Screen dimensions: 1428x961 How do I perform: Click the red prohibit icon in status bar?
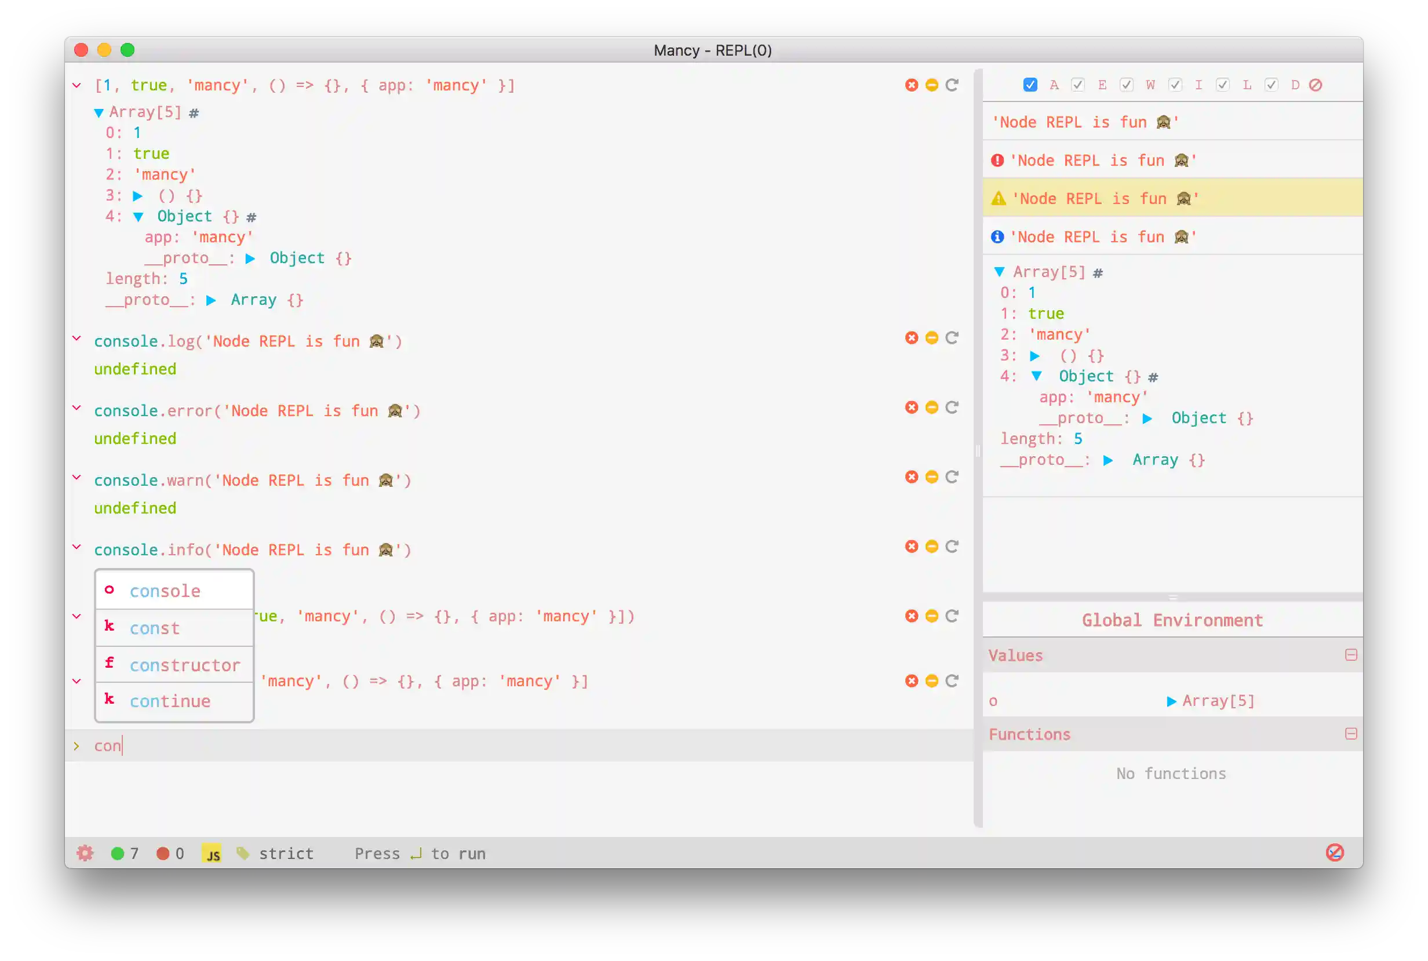[1334, 853]
